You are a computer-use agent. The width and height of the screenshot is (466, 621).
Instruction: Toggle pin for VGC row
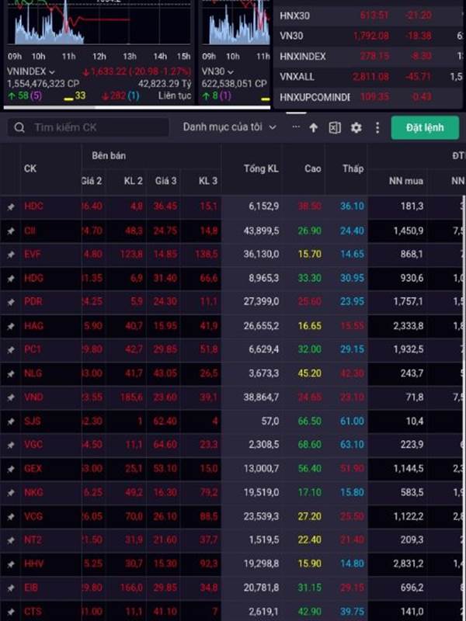point(11,445)
